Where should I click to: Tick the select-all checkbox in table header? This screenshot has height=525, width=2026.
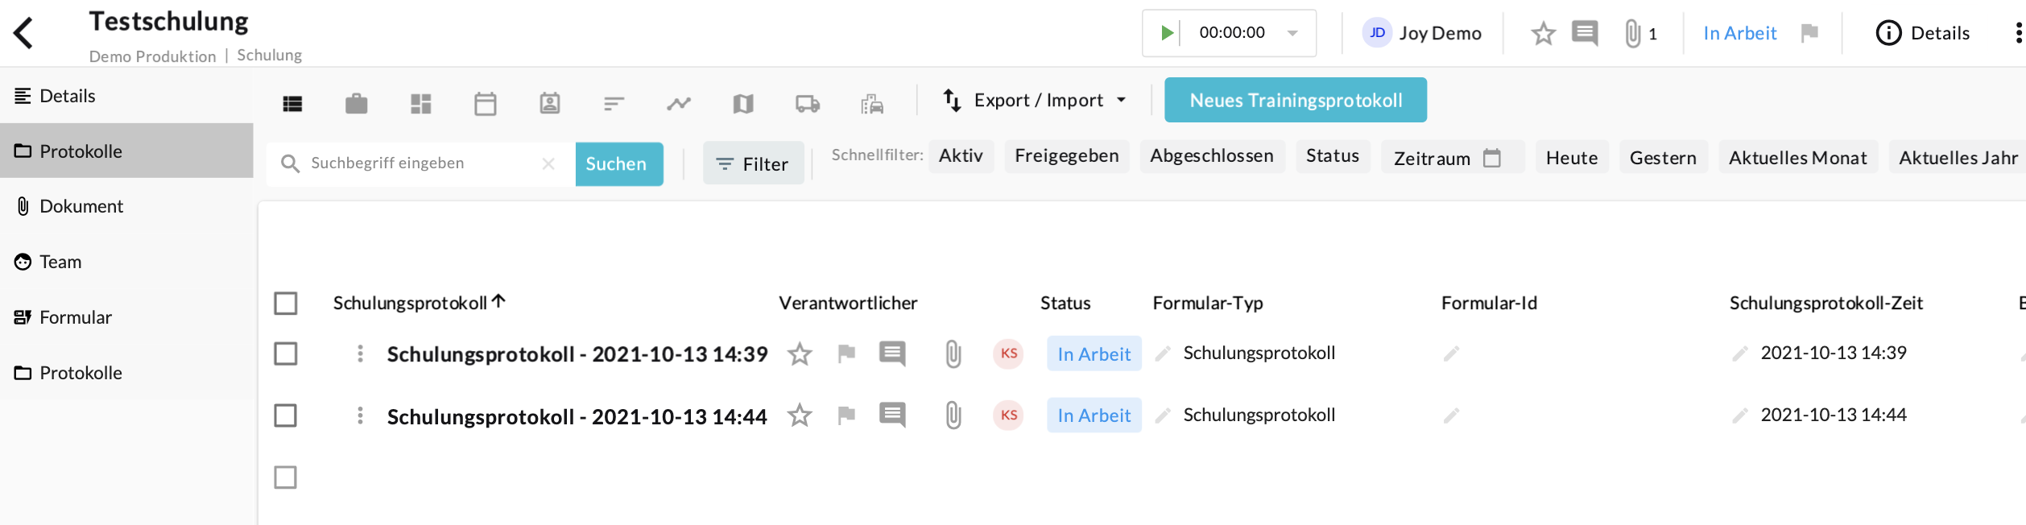point(286,304)
